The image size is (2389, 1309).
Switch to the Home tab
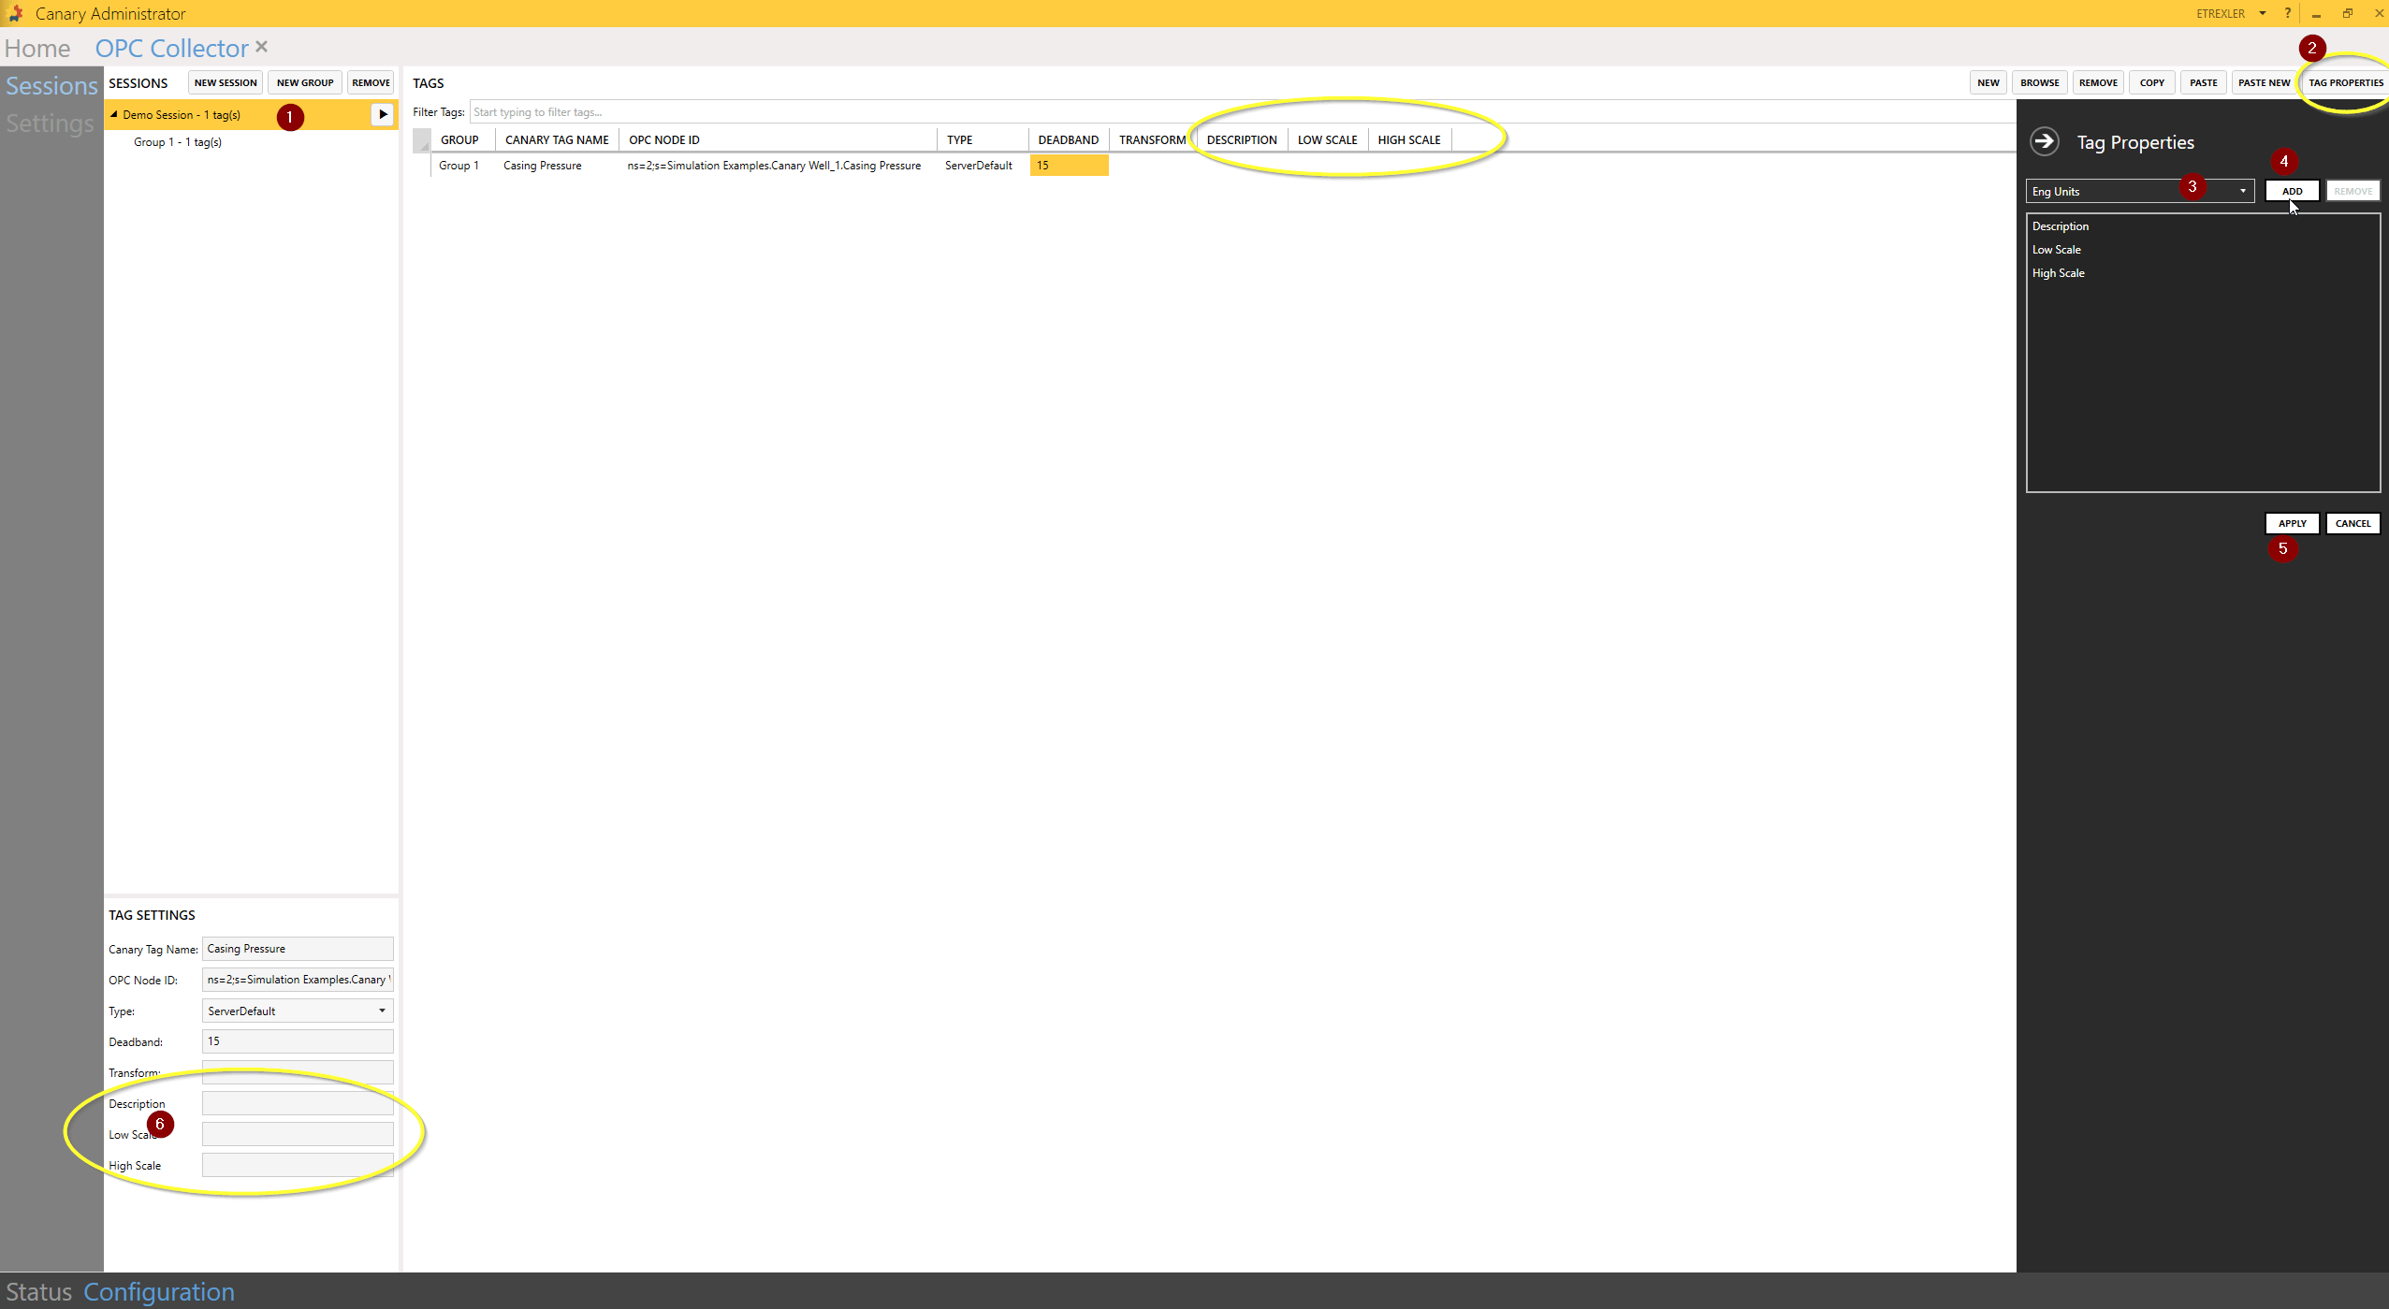(36, 48)
